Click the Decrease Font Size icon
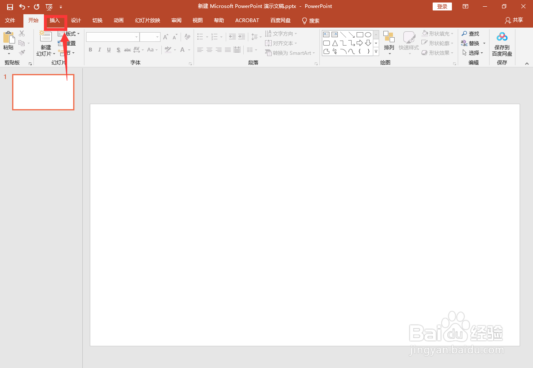The height and width of the screenshot is (368, 533). [175, 37]
